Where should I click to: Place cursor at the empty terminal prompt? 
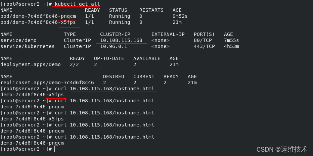[56, 149]
